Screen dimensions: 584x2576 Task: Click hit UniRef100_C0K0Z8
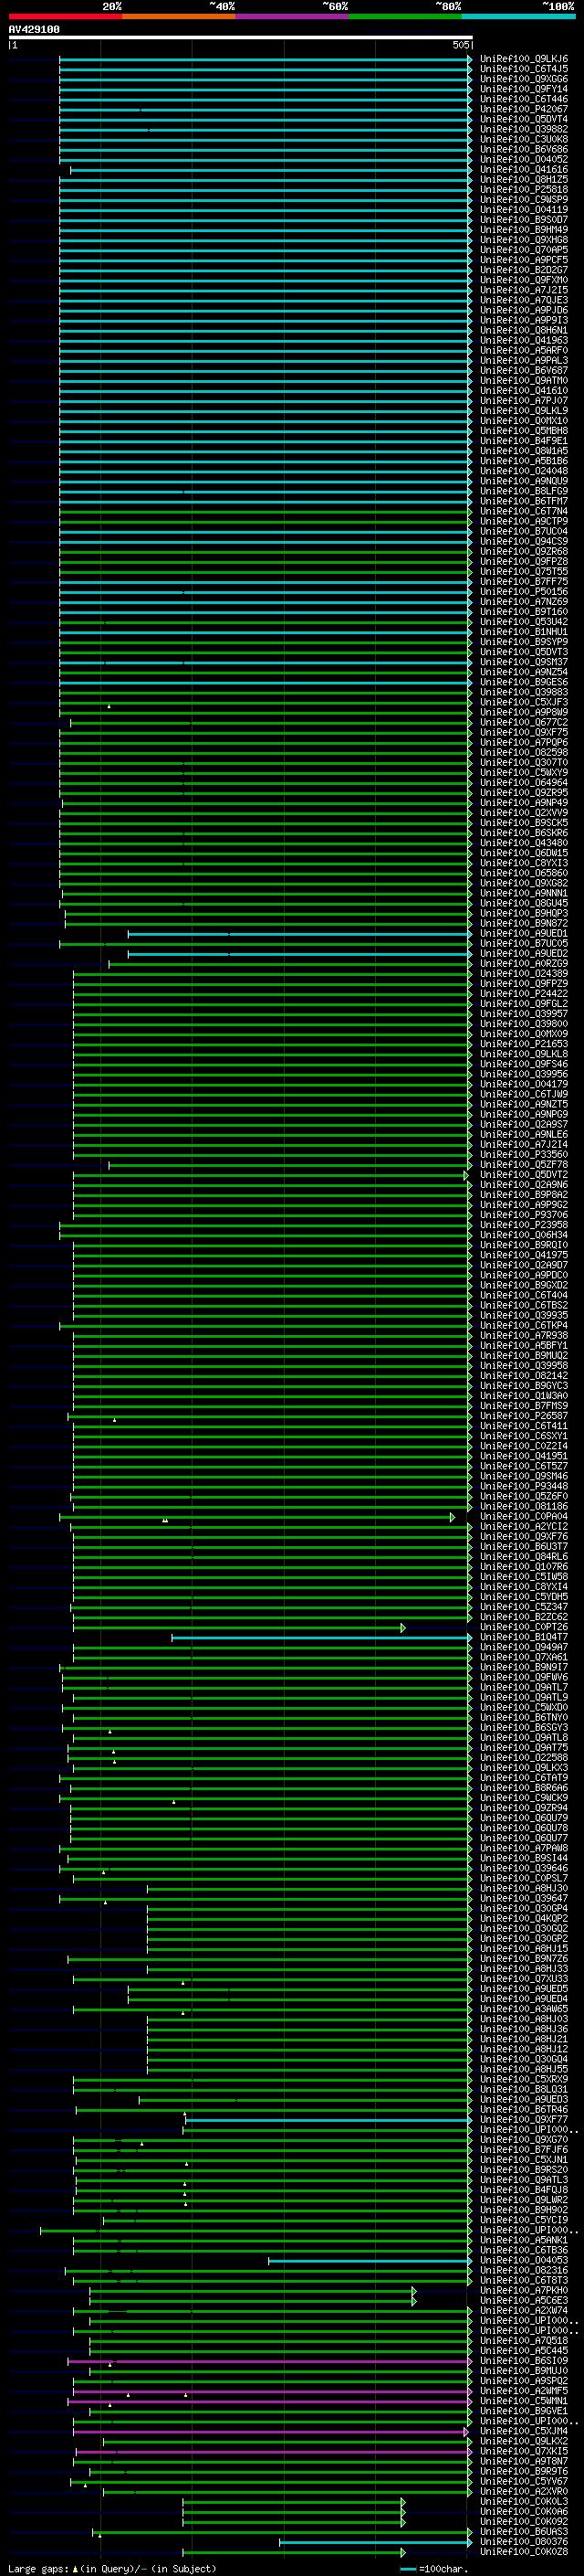523,2552
